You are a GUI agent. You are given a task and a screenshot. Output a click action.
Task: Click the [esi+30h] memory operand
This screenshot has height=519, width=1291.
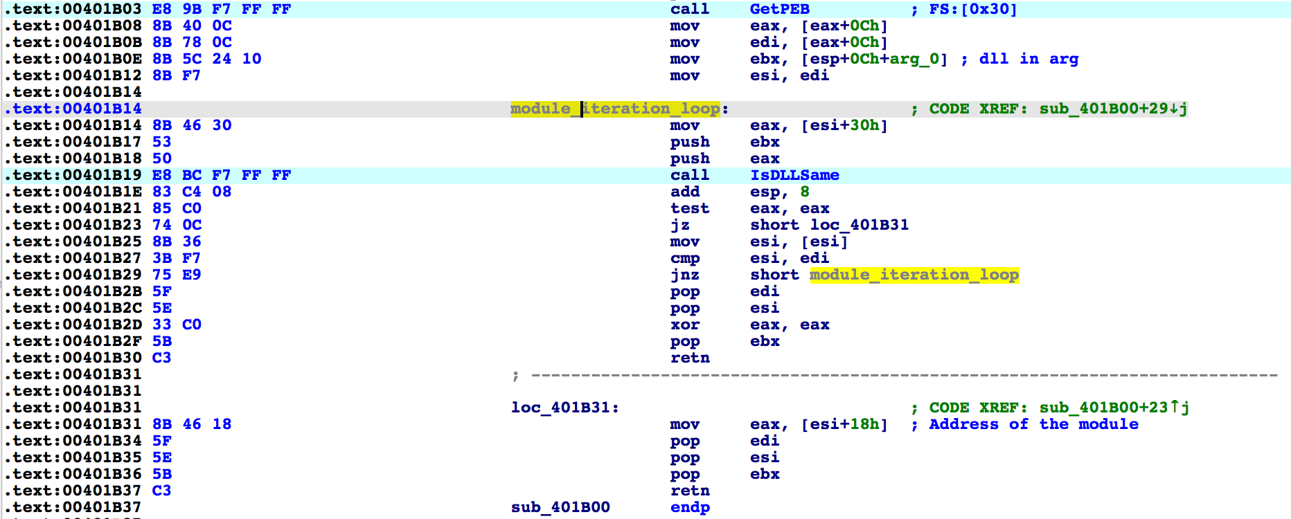point(844,125)
